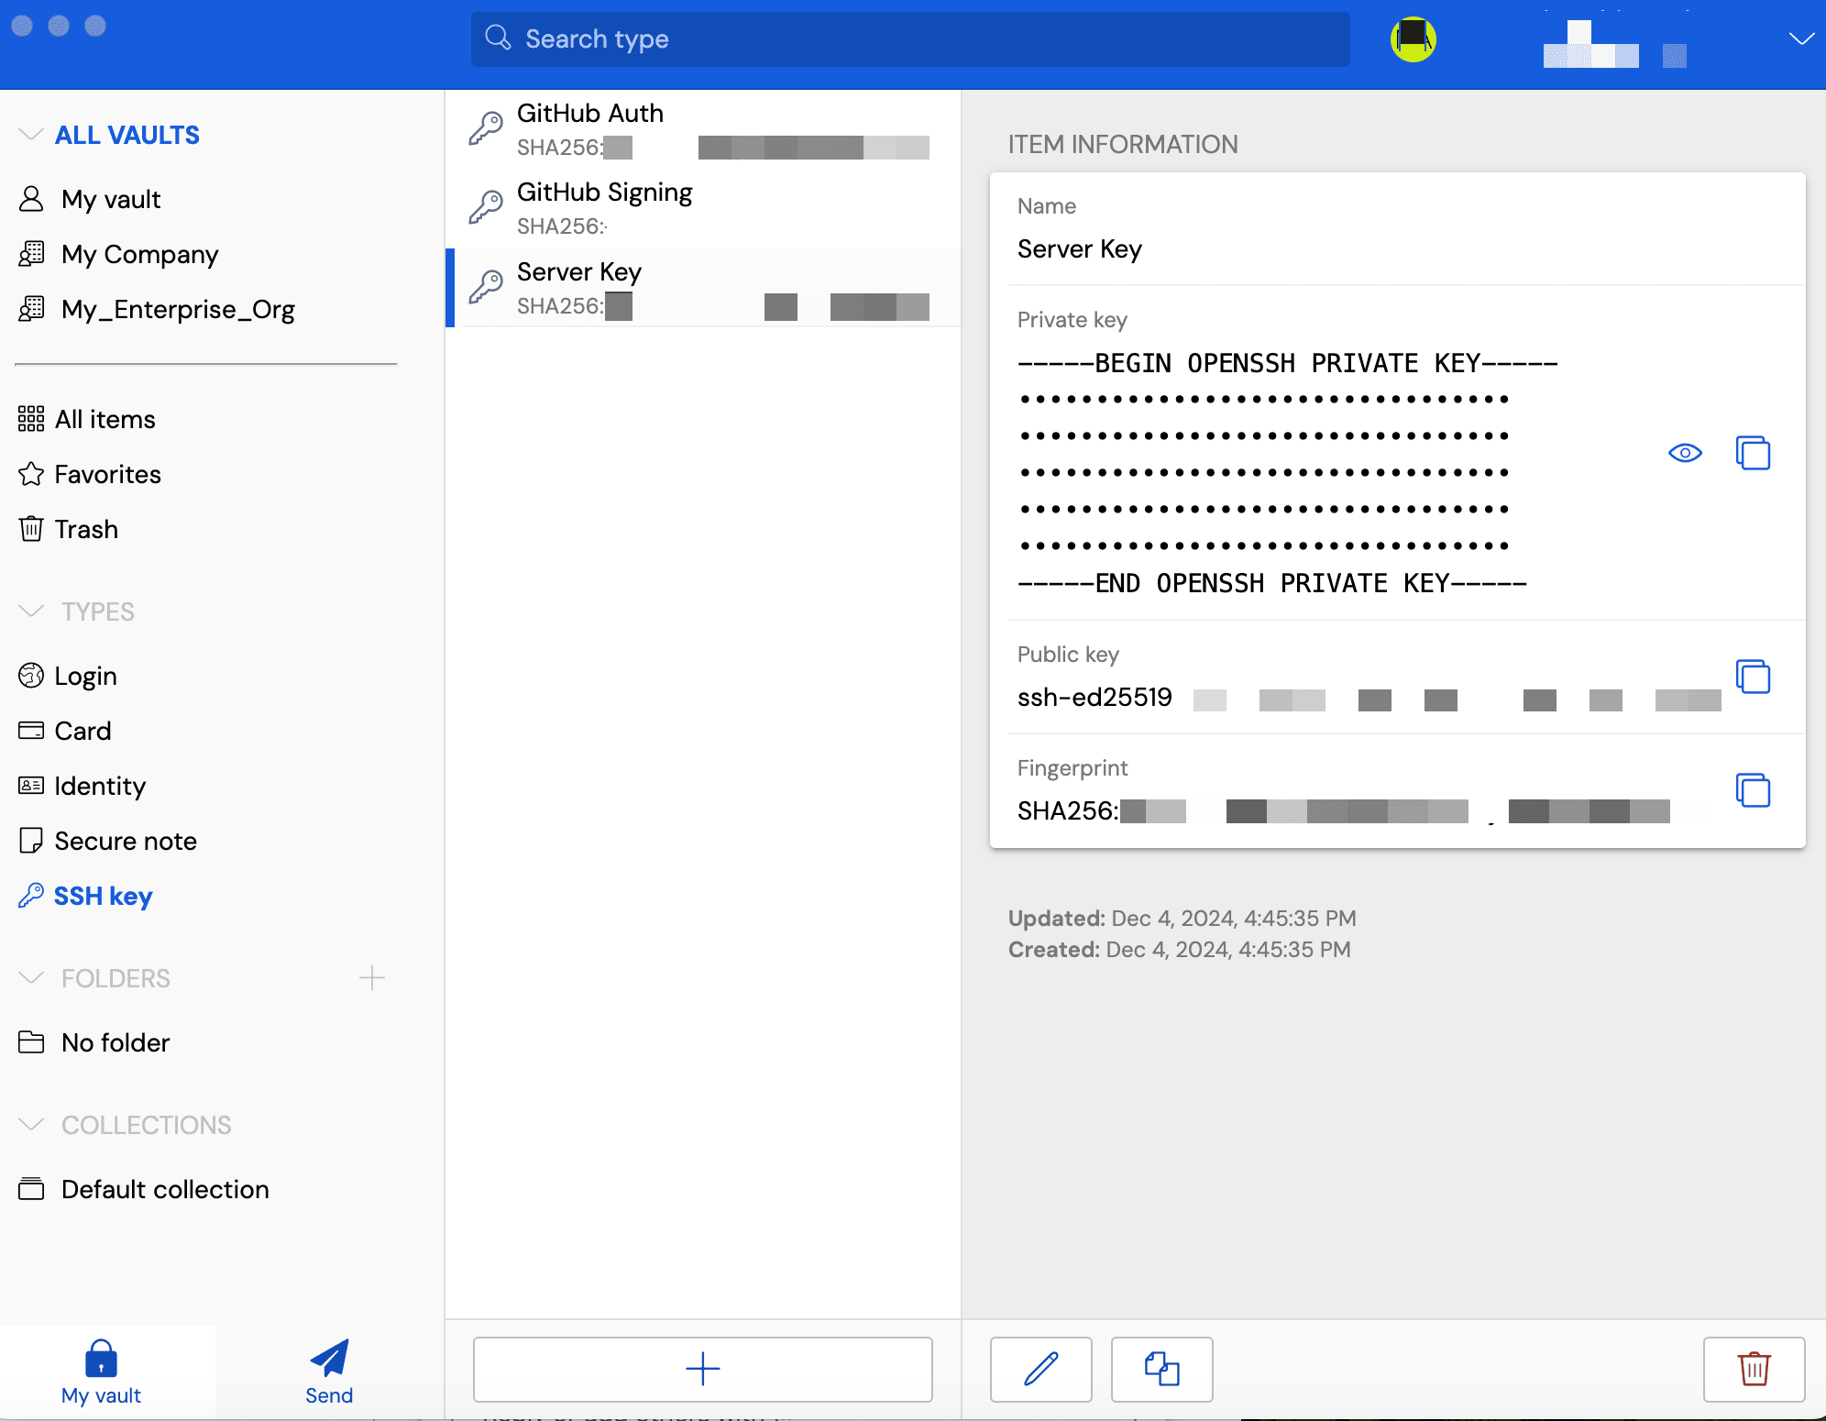
Task: Copy the public key value
Action: coord(1753,677)
